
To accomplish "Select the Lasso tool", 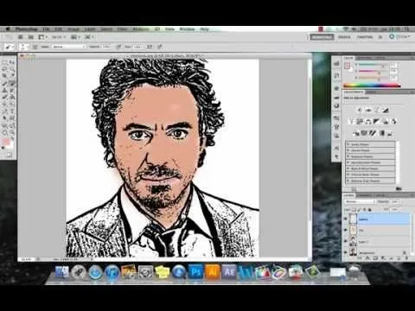I will point(4,69).
